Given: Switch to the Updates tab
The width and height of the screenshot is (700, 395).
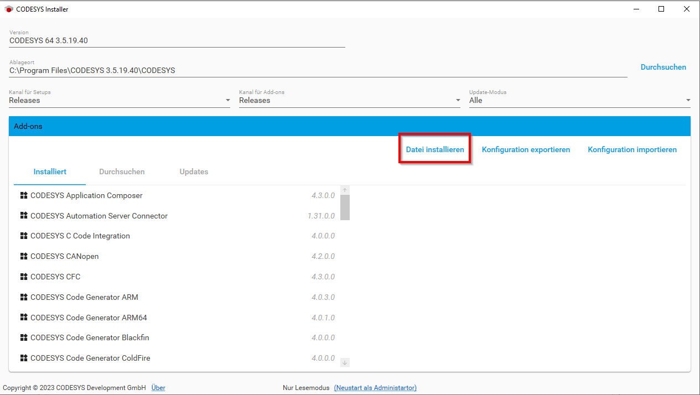Looking at the screenshot, I should click(x=194, y=171).
